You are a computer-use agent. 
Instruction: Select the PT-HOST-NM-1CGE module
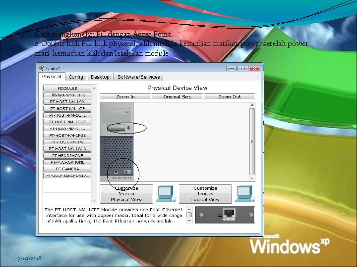coord(67,122)
